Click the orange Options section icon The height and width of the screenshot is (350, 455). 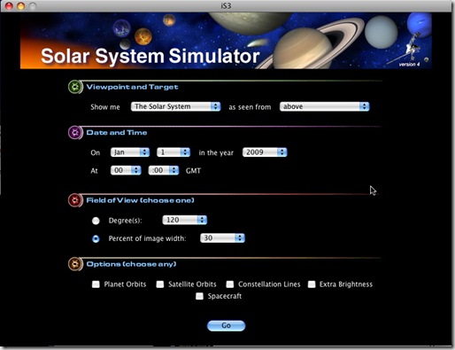click(x=75, y=264)
